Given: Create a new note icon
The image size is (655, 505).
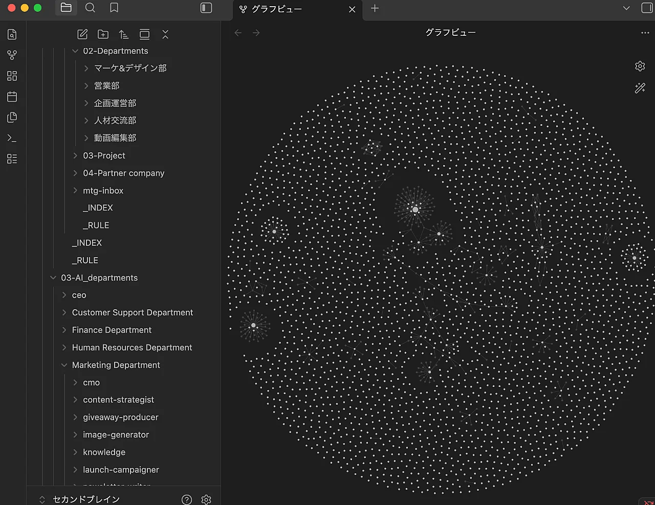Looking at the screenshot, I should pos(82,34).
